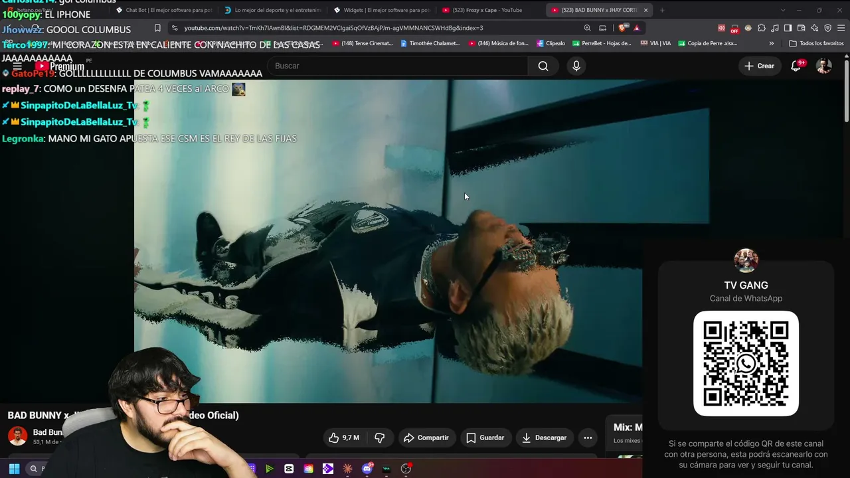Open the VIA | VIA bookmark
The width and height of the screenshot is (850, 478).
coord(655,43)
